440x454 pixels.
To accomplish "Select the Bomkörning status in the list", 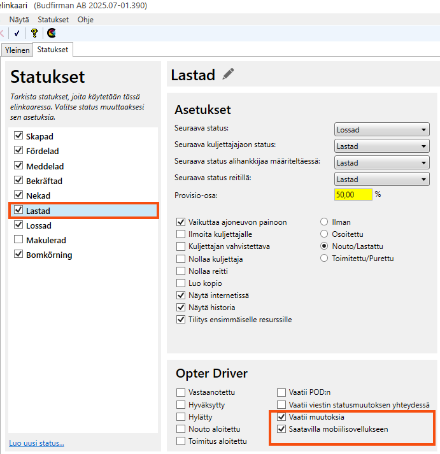I will tap(49, 255).
